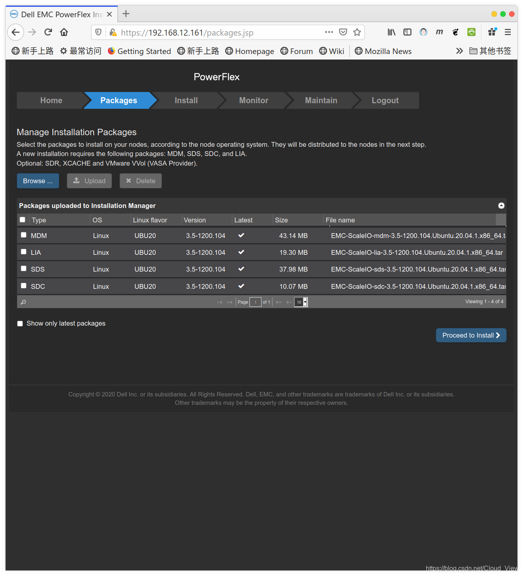
Task: Enable Show only latest packages
Action: (x=20, y=324)
